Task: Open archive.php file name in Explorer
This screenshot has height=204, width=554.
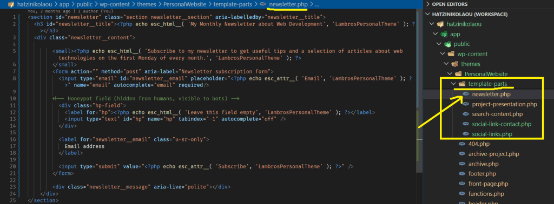Action: tap(483, 164)
